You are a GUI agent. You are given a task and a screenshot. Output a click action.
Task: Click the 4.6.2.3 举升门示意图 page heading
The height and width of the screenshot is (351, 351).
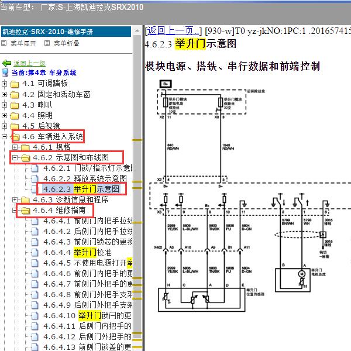pyautogui.click(x=191, y=44)
